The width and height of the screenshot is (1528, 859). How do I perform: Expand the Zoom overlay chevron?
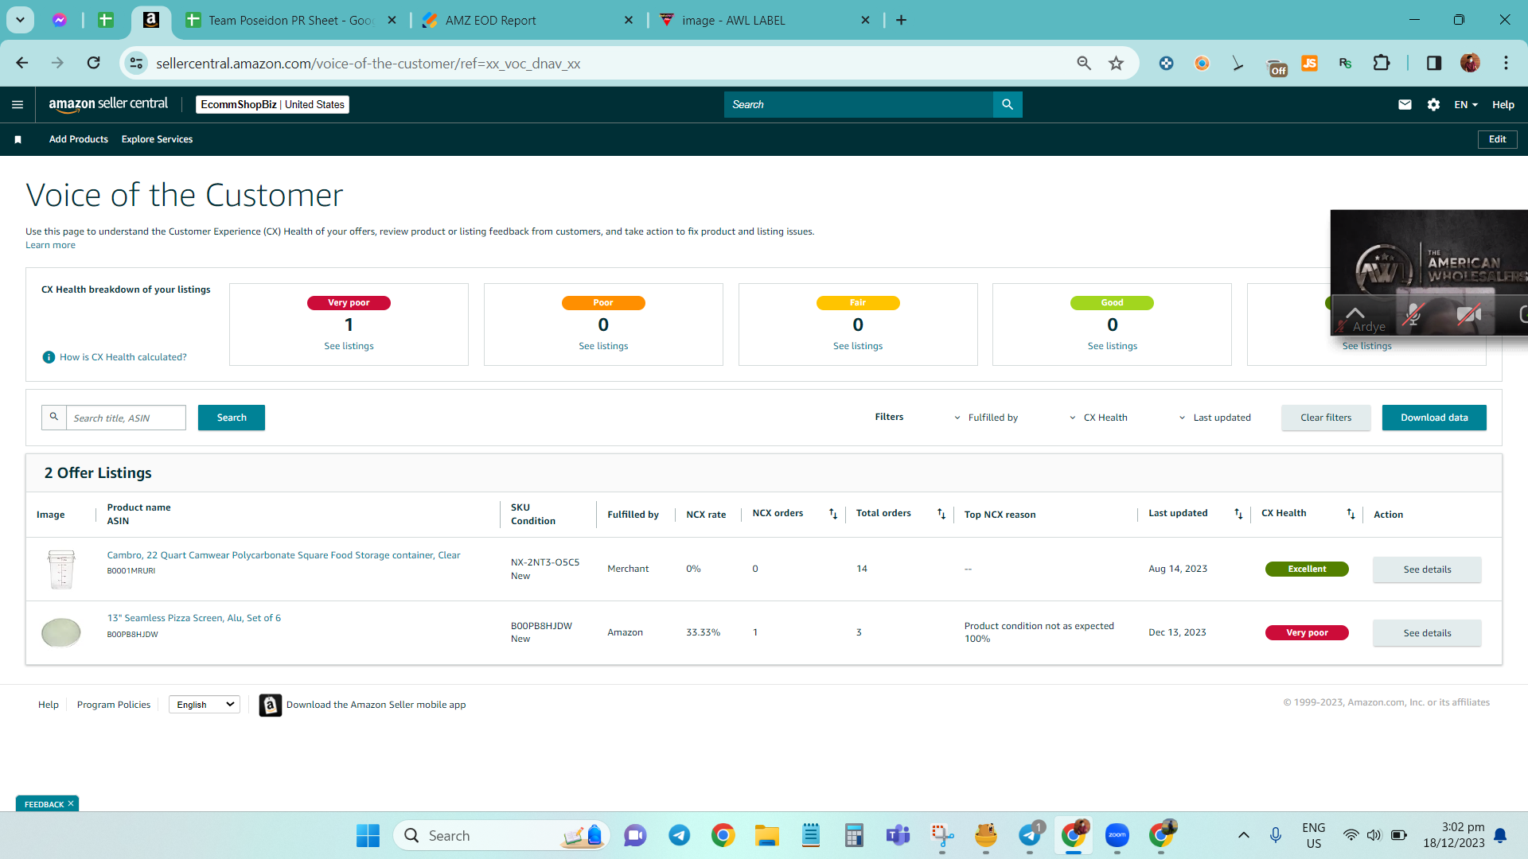click(1355, 313)
